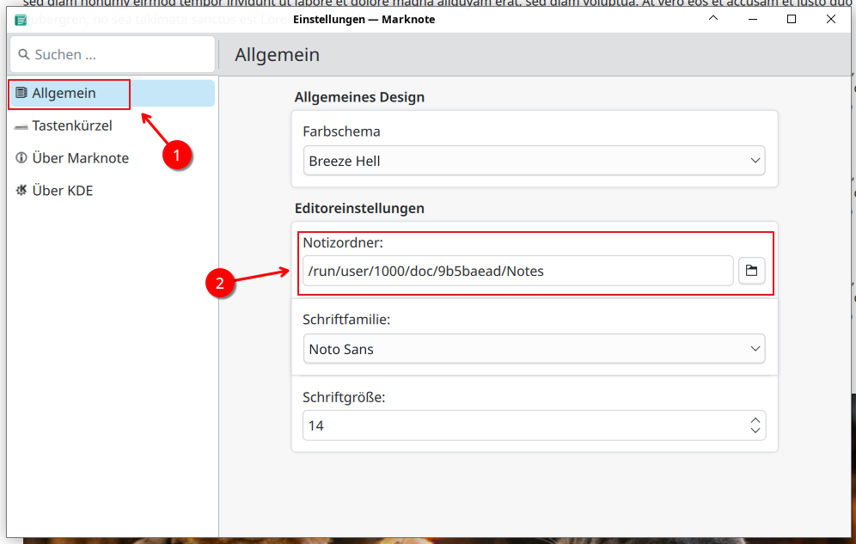Minimize the Einstellungen window
856x544 pixels.
tap(714, 19)
